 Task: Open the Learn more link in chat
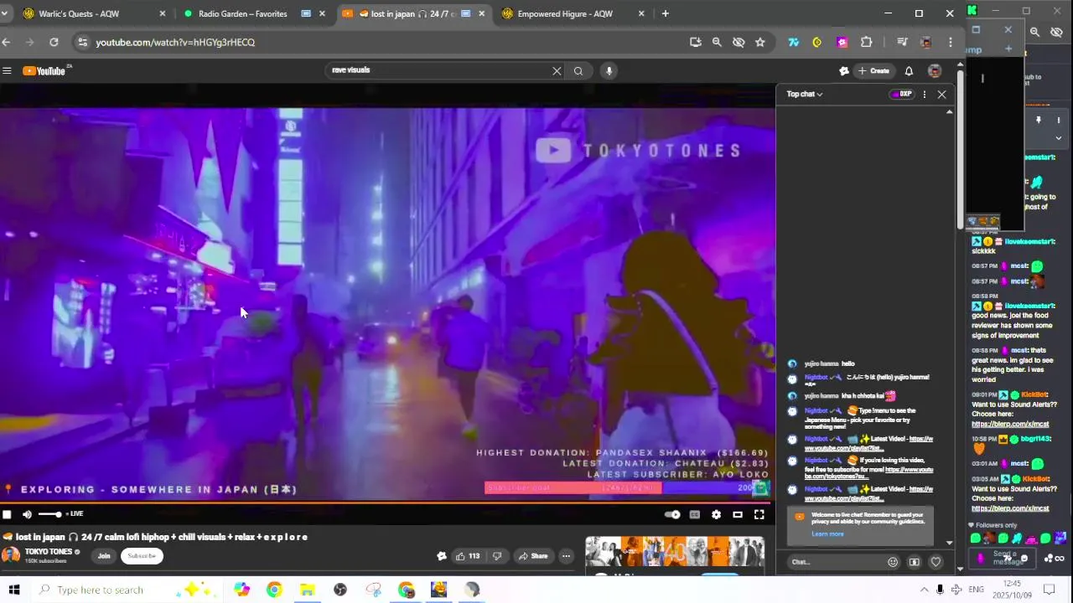click(x=827, y=534)
